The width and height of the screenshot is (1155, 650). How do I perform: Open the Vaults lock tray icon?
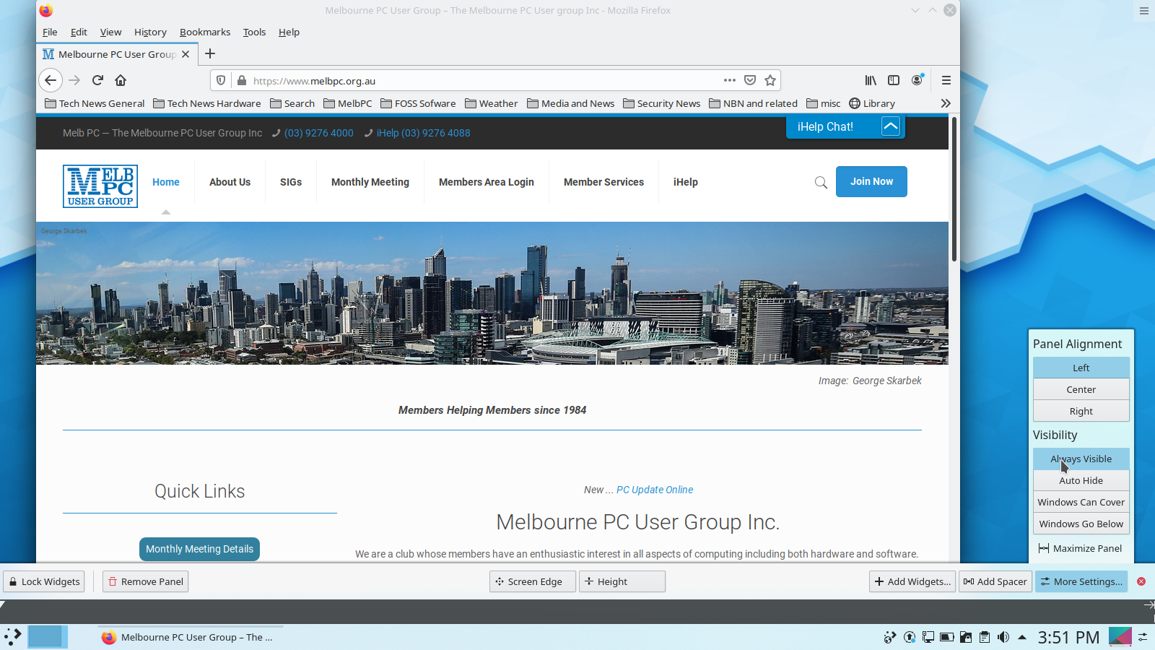(965, 637)
